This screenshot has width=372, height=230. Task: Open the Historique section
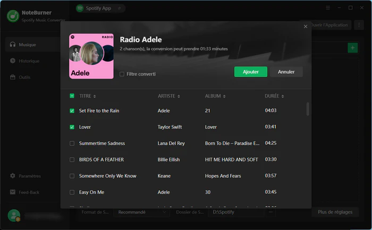click(24, 61)
